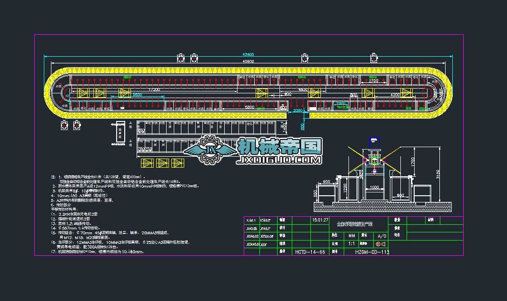This screenshot has height=301, width=507.
Task: Select drawing code 'HZGM-CD-112'
Action: (x=372, y=252)
